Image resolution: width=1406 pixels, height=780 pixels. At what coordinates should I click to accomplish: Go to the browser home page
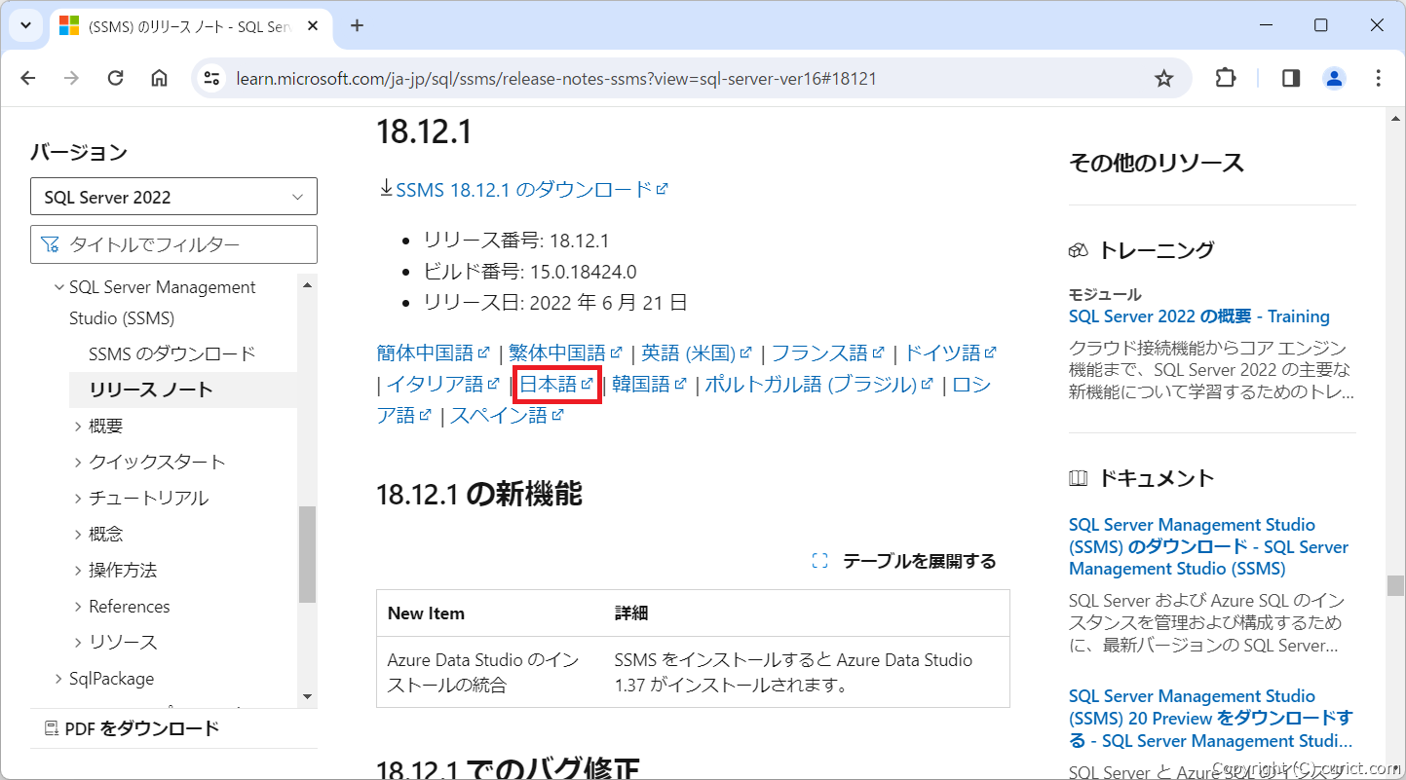(x=159, y=79)
